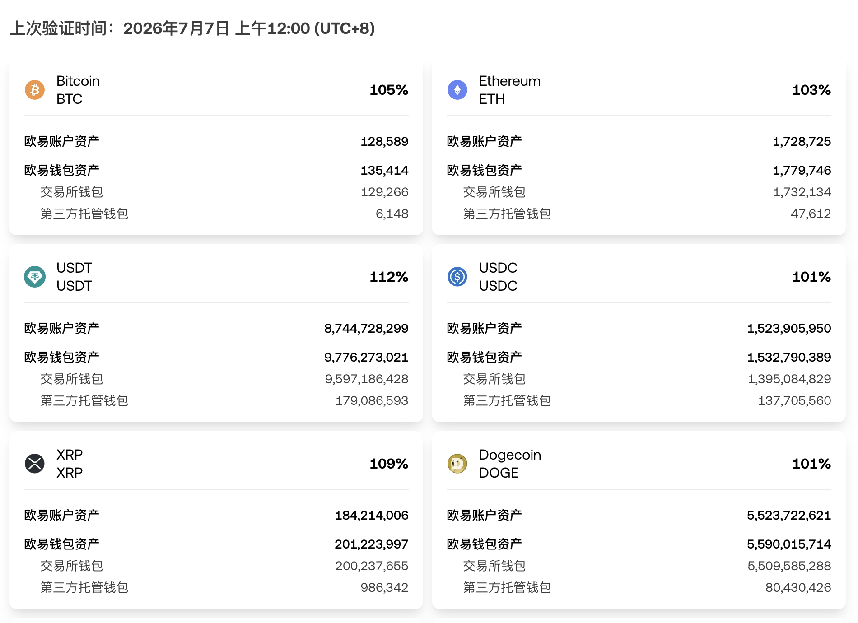The width and height of the screenshot is (858, 623).
Task: Click DOGE wallet assets value 5,590,015,714
Action: coord(789,544)
